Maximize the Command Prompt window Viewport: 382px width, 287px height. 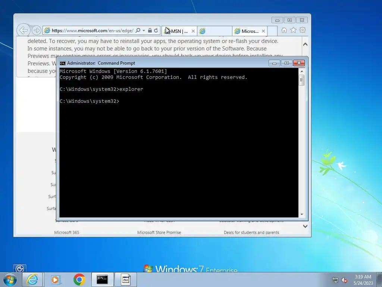click(286, 63)
